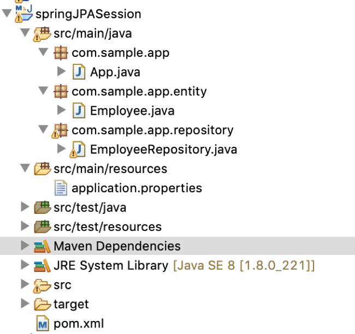355x334 pixels.
Task: Collapse the com.sample.app.repository package
Action: tap(43, 129)
